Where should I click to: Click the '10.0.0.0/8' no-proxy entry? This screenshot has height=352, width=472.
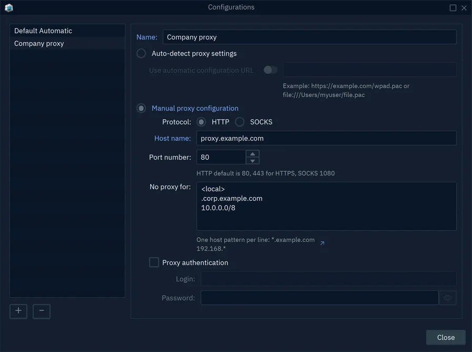218,208
